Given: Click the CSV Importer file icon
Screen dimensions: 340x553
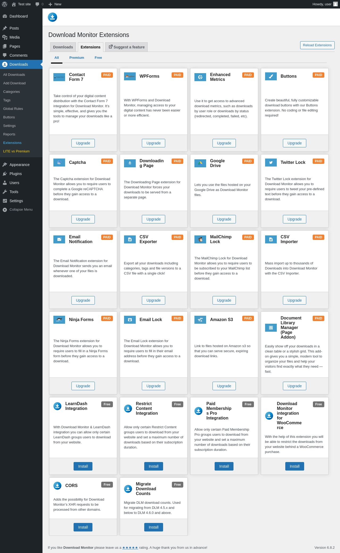Looking at the screenshot, I should (271, 239).
